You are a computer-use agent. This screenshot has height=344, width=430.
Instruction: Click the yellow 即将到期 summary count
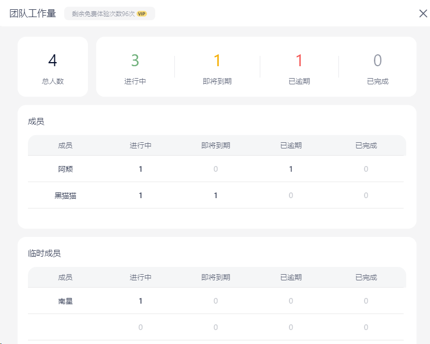[x=217, y=61]
